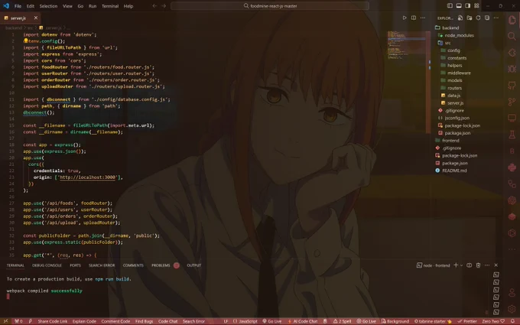Open jsconfig.json in the Explorer

point(457,118)
